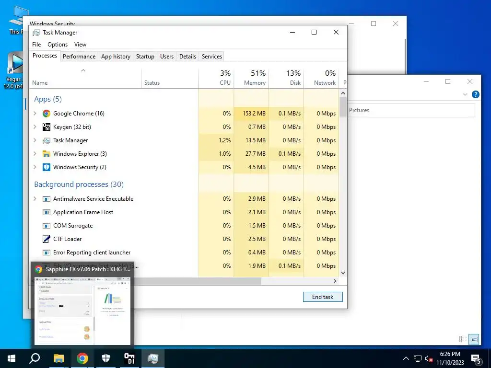Select the Apps (5) group heading

(48, 99)
